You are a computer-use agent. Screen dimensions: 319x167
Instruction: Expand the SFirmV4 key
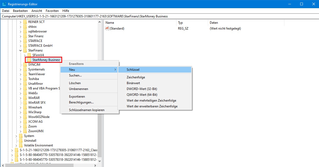(x=25, y=55)
